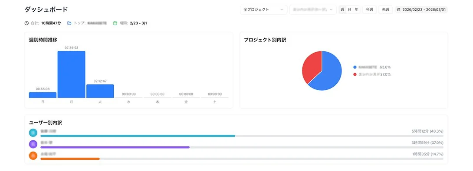Click the purple avatar of the 3時間59分 user
The image size is (473, 171).
33,144
